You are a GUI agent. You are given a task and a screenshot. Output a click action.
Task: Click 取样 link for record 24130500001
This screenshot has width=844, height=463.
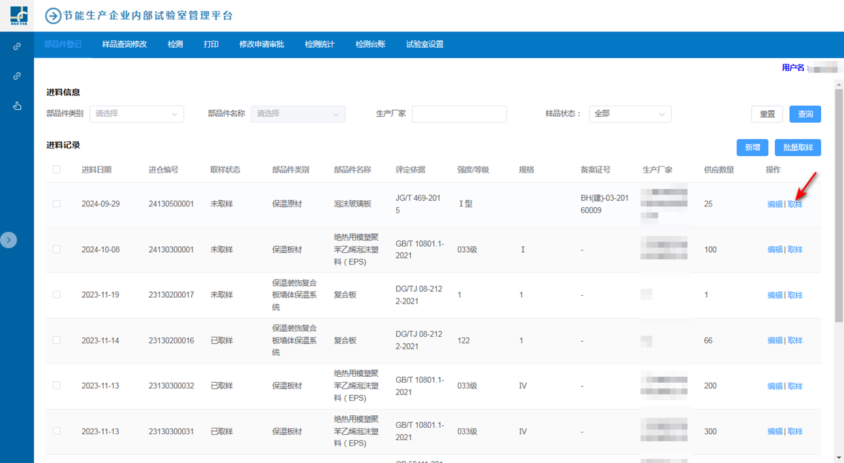[795, 204]
